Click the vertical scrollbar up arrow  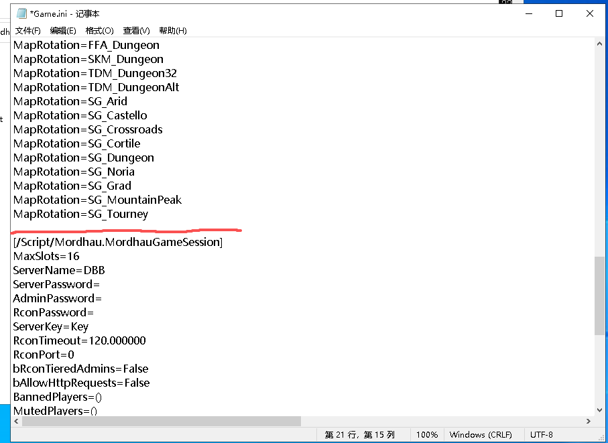coord(599,44)
